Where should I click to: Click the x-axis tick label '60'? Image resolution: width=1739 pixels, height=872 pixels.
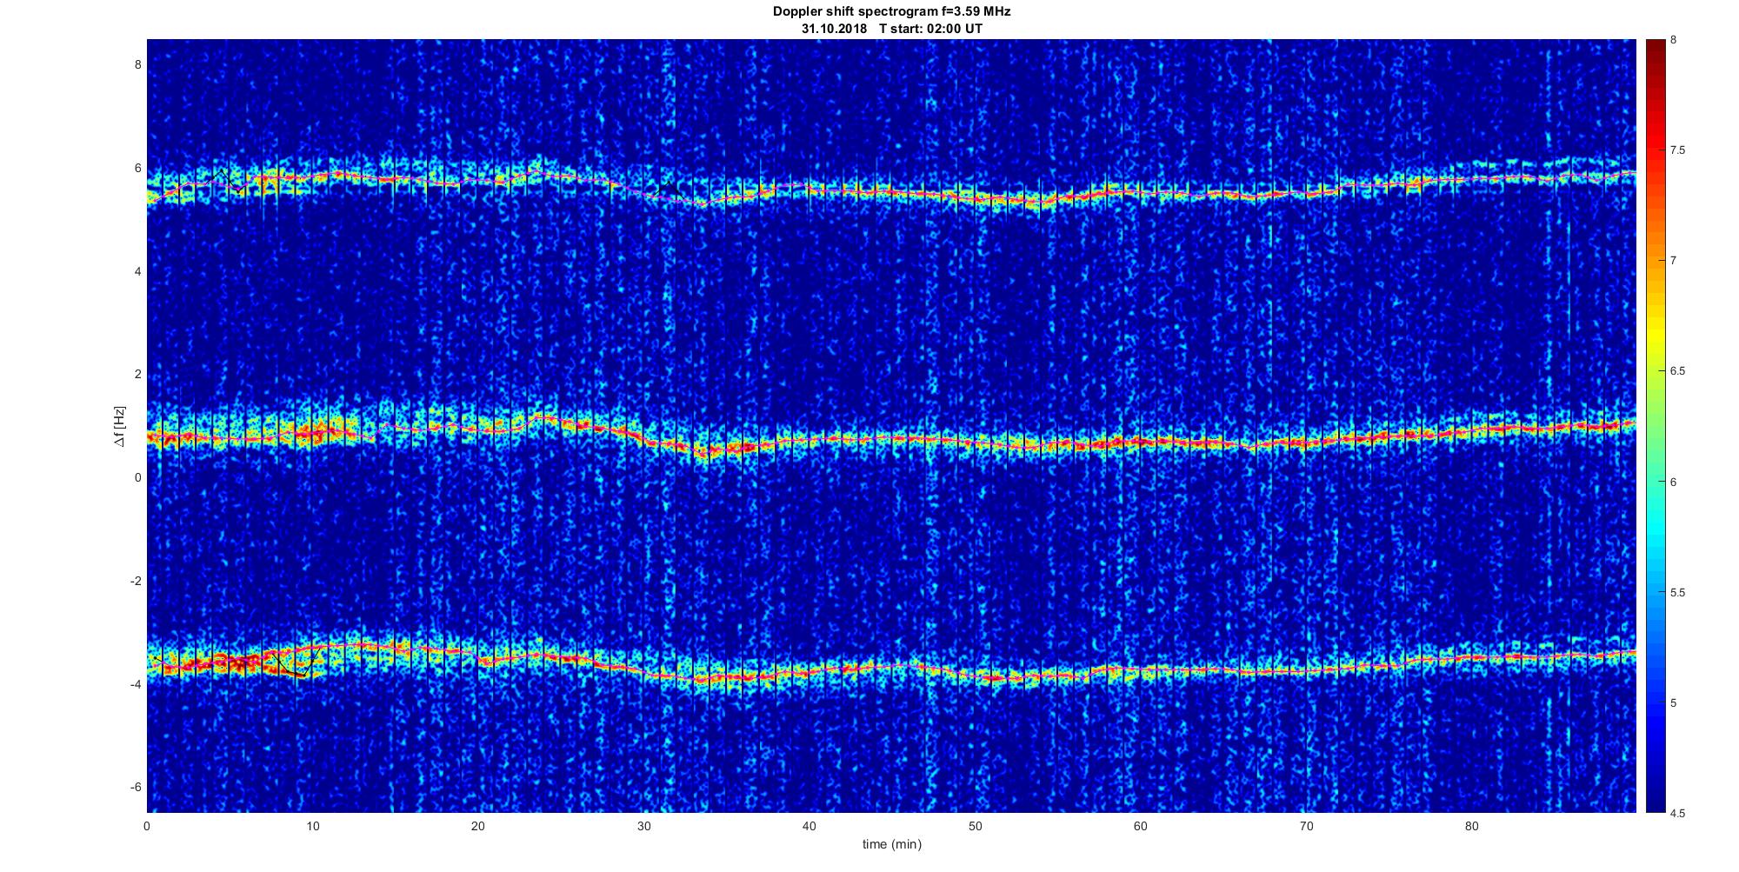pyautogui.click(x=1141, y=826)
